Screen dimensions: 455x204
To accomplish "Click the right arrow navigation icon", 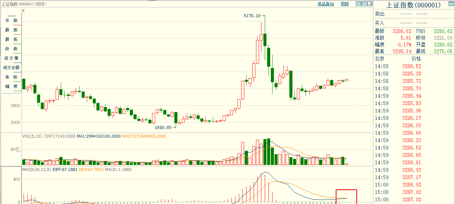I will point(364,4).
